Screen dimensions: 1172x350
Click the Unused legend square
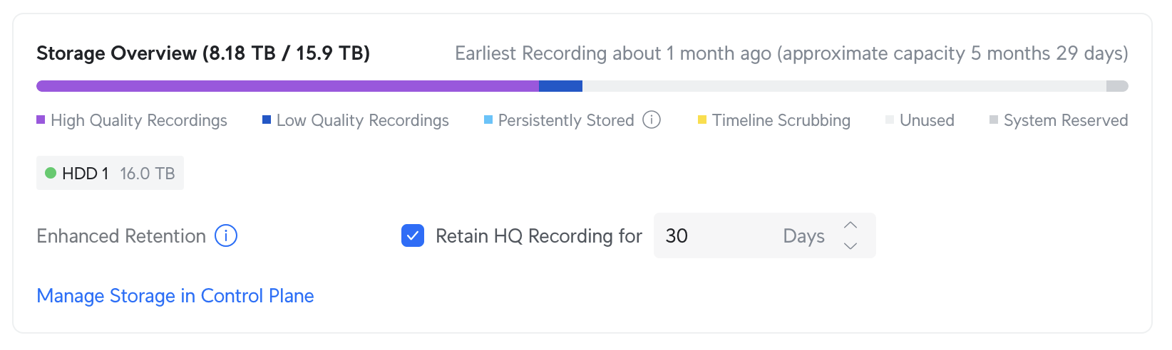tap(890, 120)
